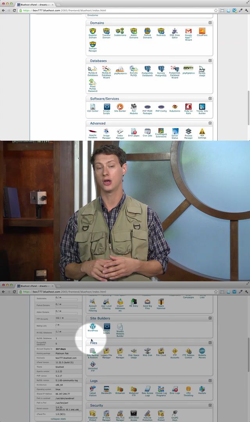250x422 pixels.
Task: Click the collapse stats link
Action: click(x=58, y=419)
